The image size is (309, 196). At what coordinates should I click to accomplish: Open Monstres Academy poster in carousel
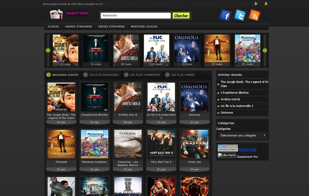tap(247, 50)
